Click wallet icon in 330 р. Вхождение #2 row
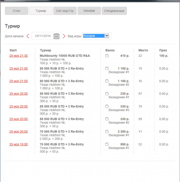 (x=107, y=119)
